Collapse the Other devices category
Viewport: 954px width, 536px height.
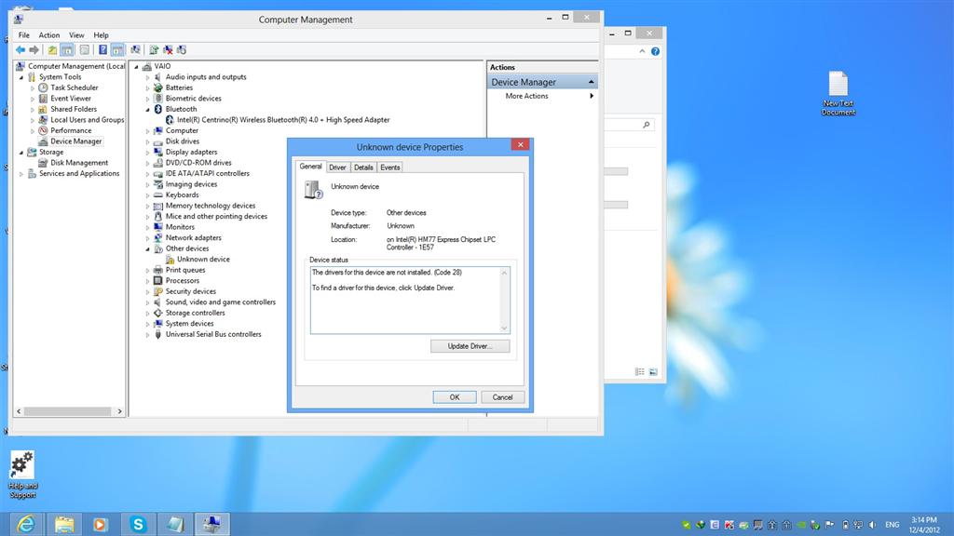[x=147, y=249]
